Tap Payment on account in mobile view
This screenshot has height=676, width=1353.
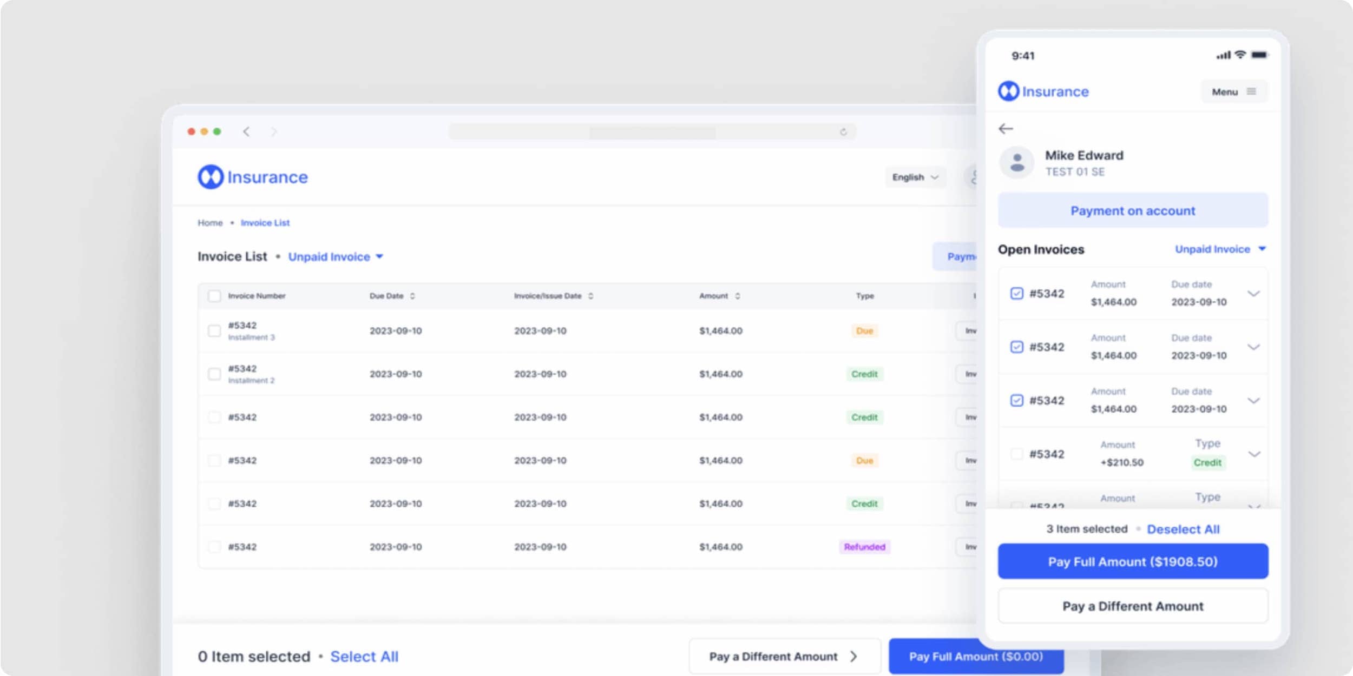coord(1133,210)
